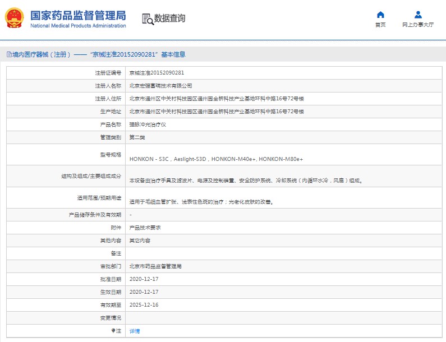Screen dimensions: 446x342
Task: Click the 数据查询 heading text
Action: click(x=171, y=19)
